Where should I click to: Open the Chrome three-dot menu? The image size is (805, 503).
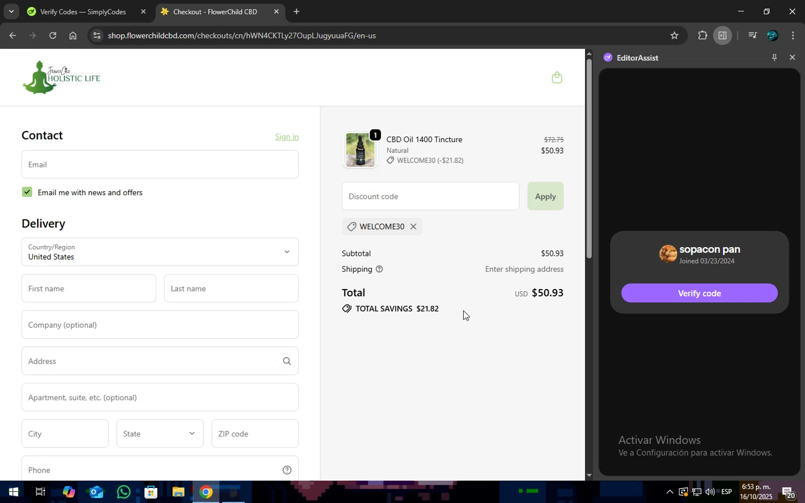[793, 36]
